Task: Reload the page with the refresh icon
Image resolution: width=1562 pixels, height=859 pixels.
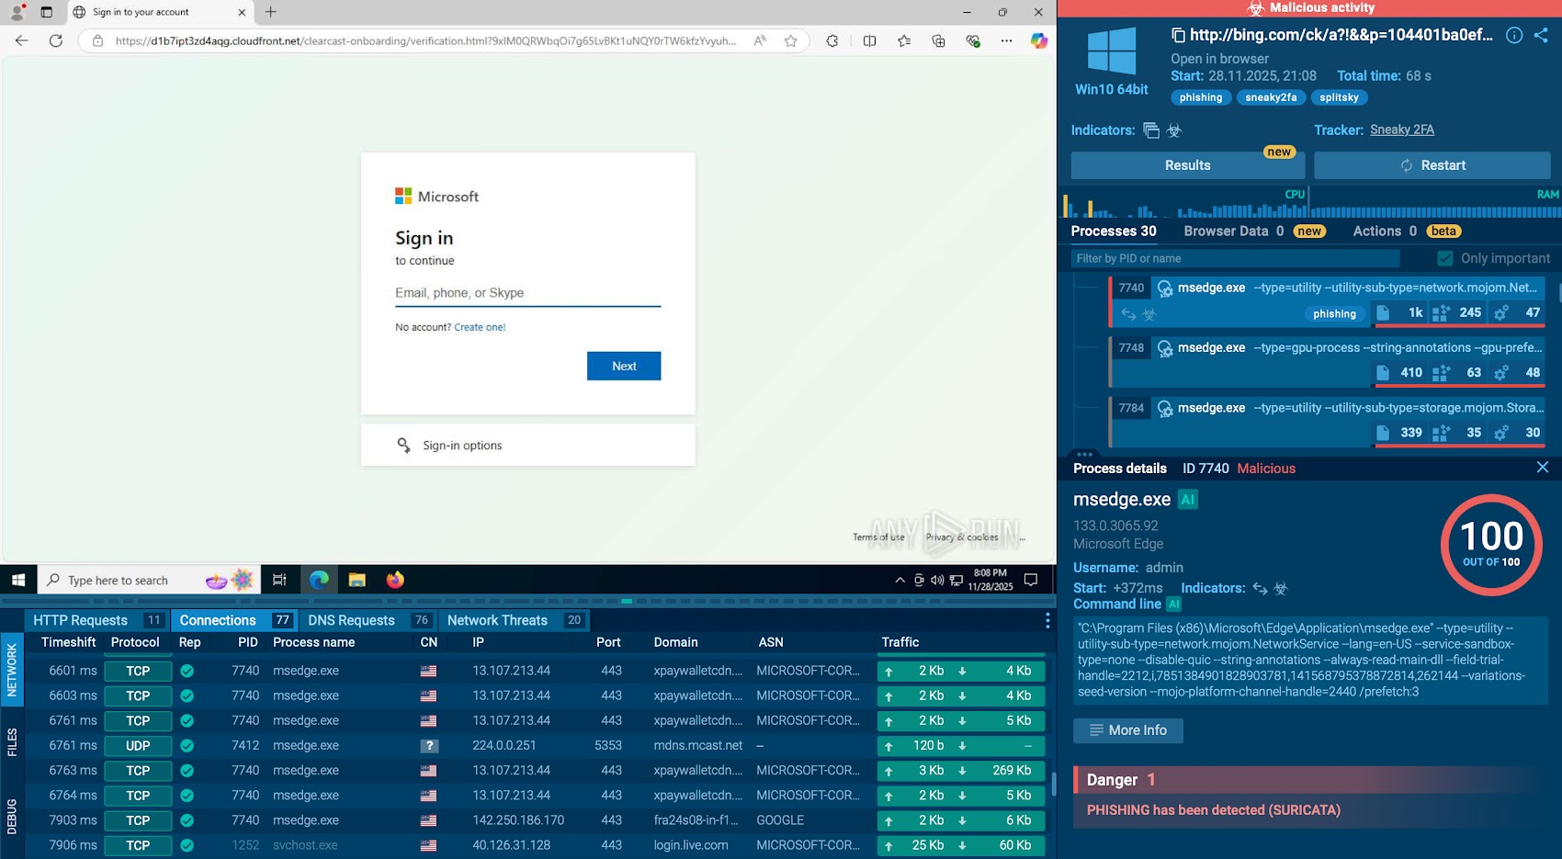Action: coord(56,40)
